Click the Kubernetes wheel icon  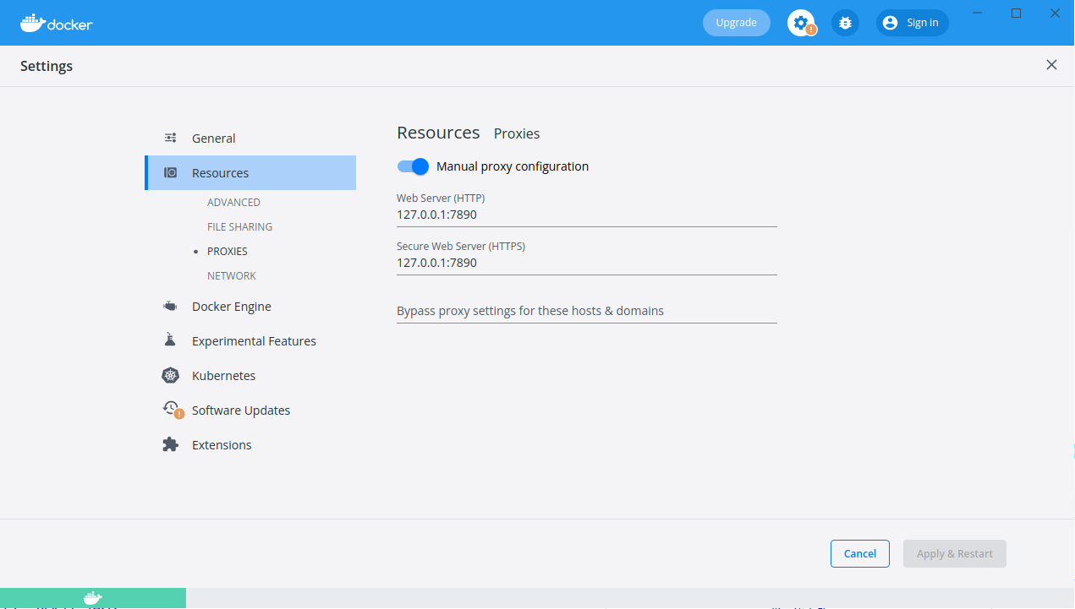(170, 375)
